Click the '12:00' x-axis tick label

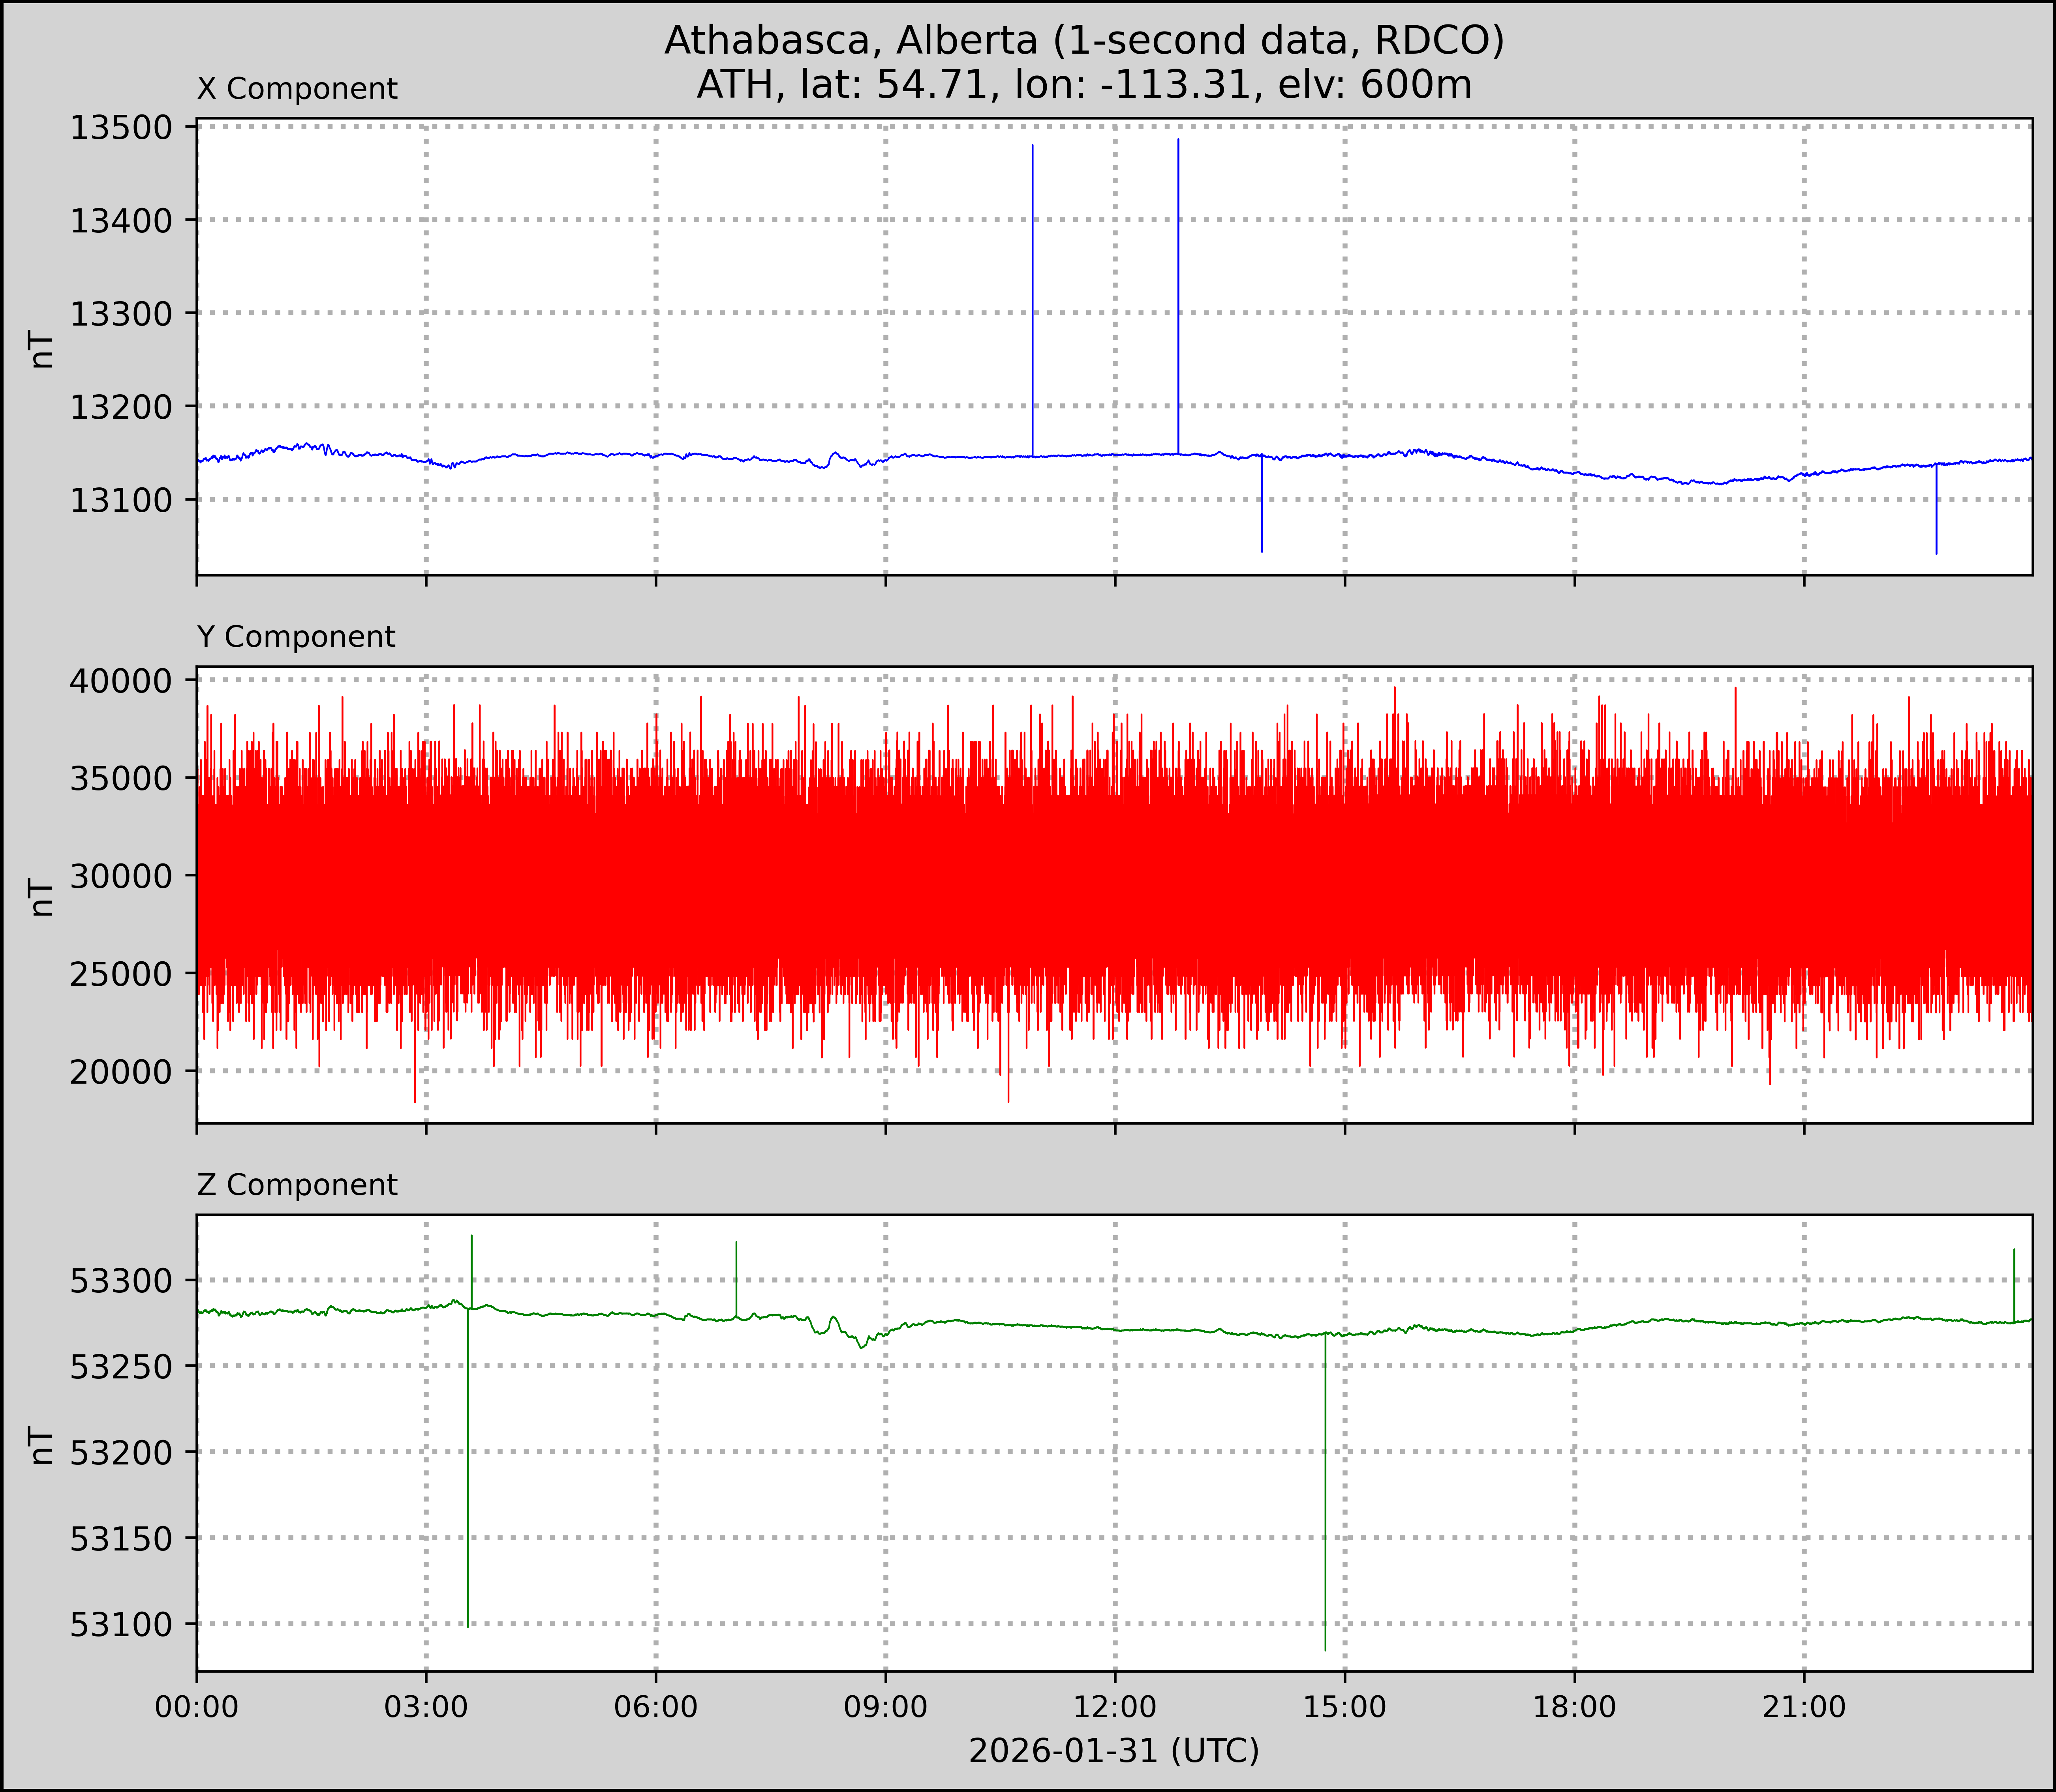point(1115,1707)
